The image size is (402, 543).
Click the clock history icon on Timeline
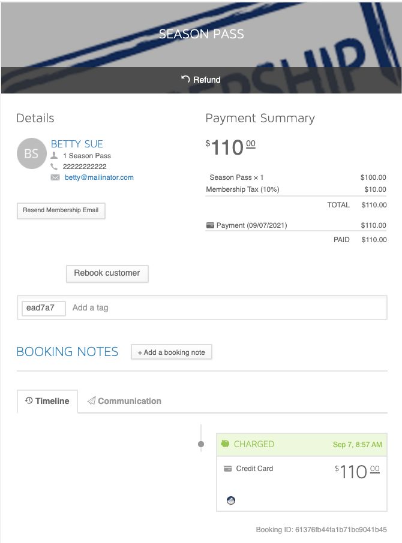tap(29, 400)
